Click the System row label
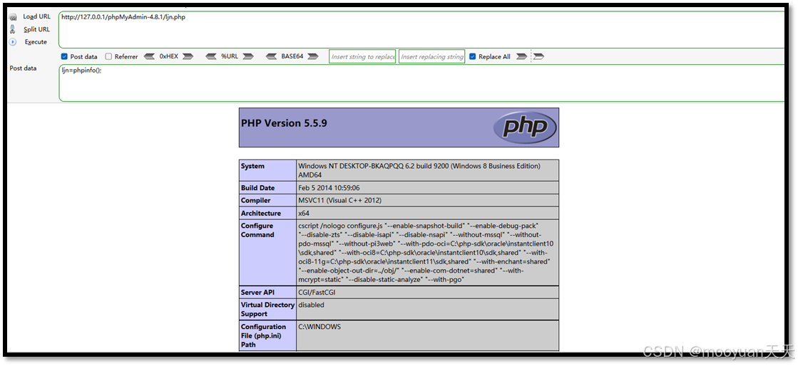798x366 pixels. click(253, 166)
